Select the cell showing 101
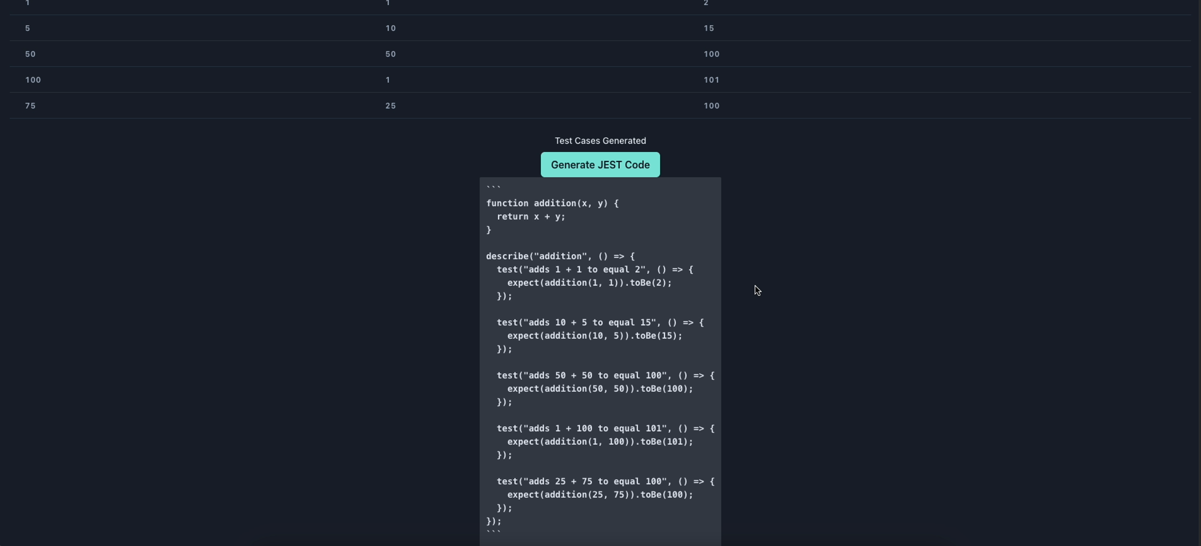The width and height of the screenshot is (1201, 546). pyautogui.click(x=711, y=80)
